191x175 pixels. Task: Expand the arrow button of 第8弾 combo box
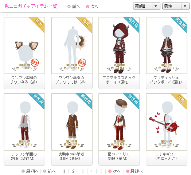[156, 6]
